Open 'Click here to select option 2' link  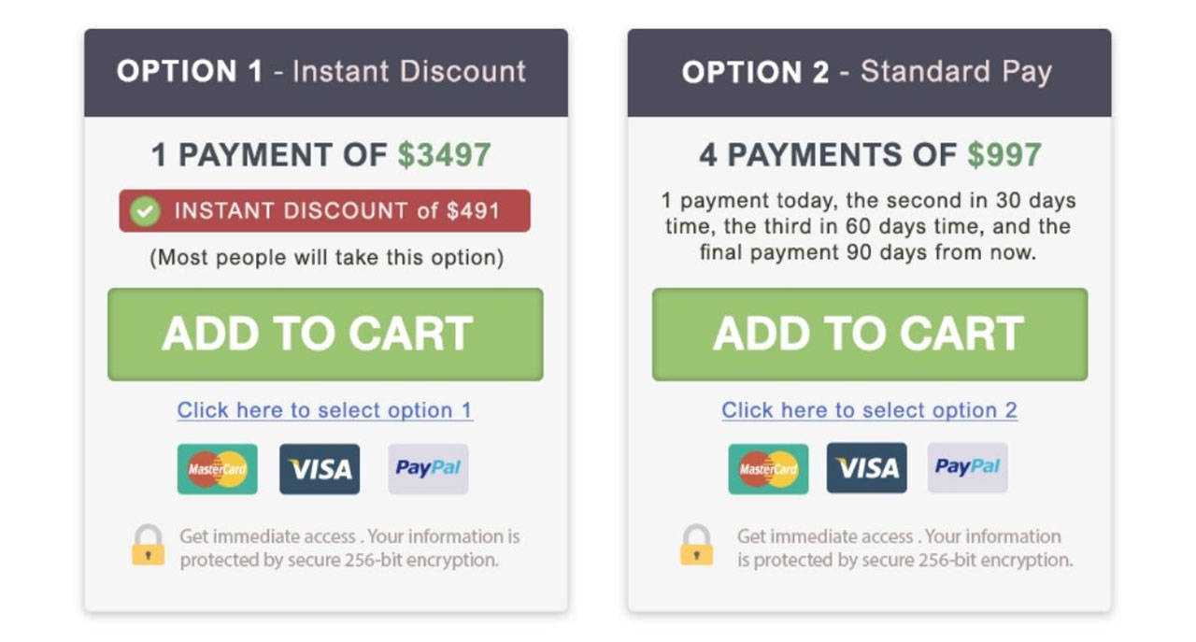pyautogui.click(x=870, y=410)
